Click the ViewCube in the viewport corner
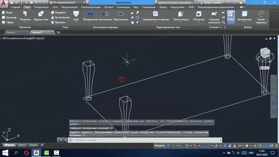 click(265, 53)
